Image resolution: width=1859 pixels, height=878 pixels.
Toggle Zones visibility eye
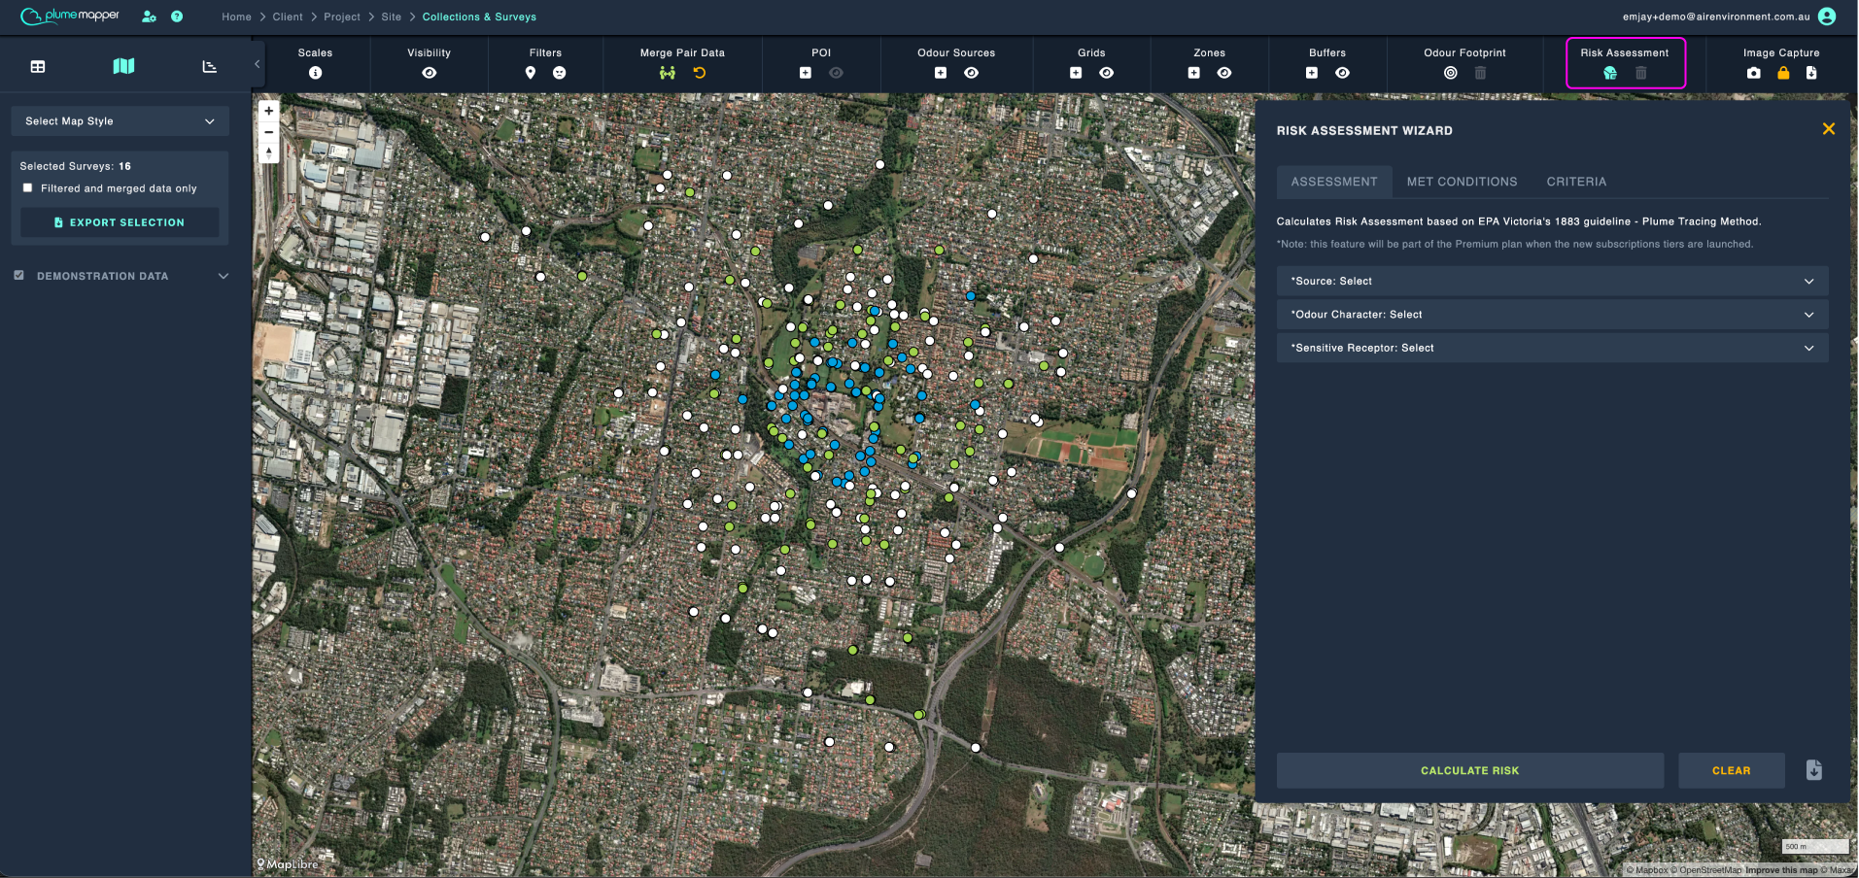[1224, 73]
